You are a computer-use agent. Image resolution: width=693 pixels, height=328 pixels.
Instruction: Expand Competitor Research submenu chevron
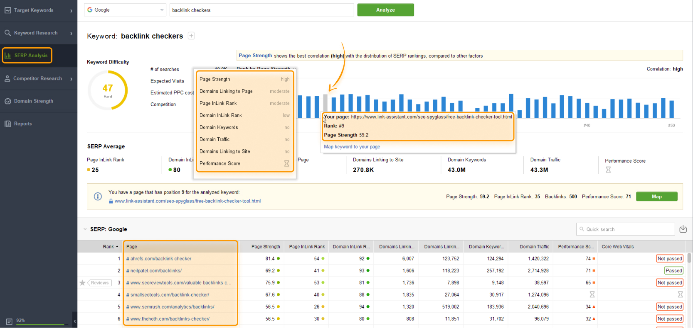(x=71, y=79)
